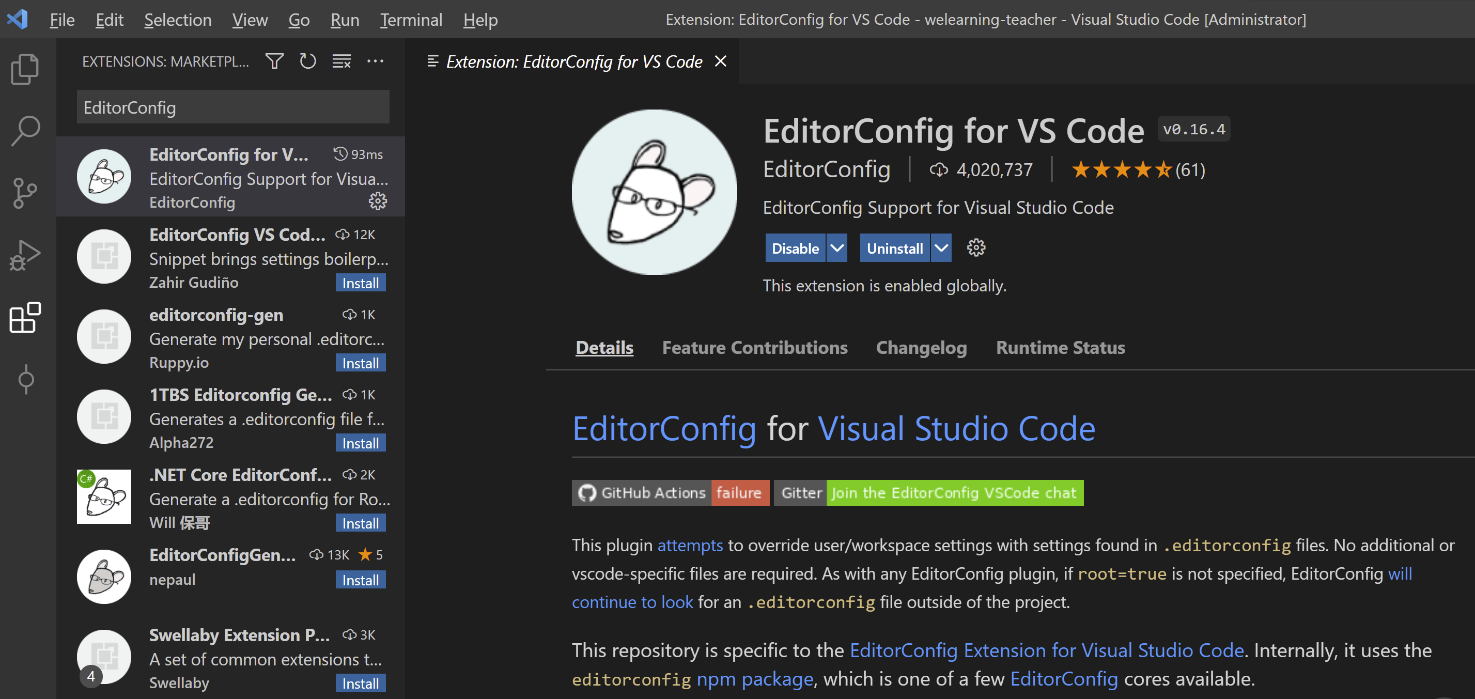Refresh the extensions list
1475x699 pixels.
[307, 61]
